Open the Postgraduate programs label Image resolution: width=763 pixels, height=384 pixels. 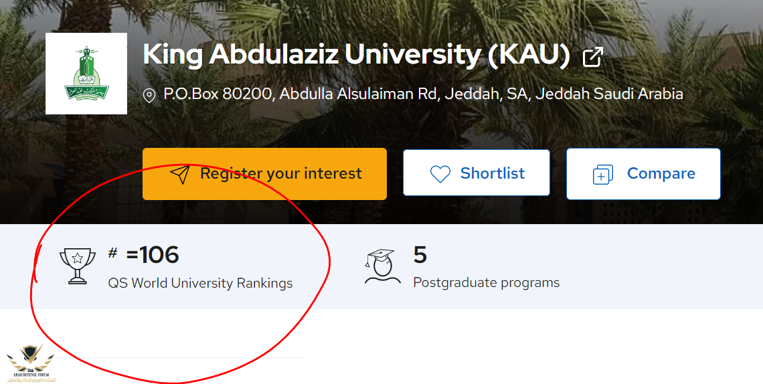pos(486,282)
